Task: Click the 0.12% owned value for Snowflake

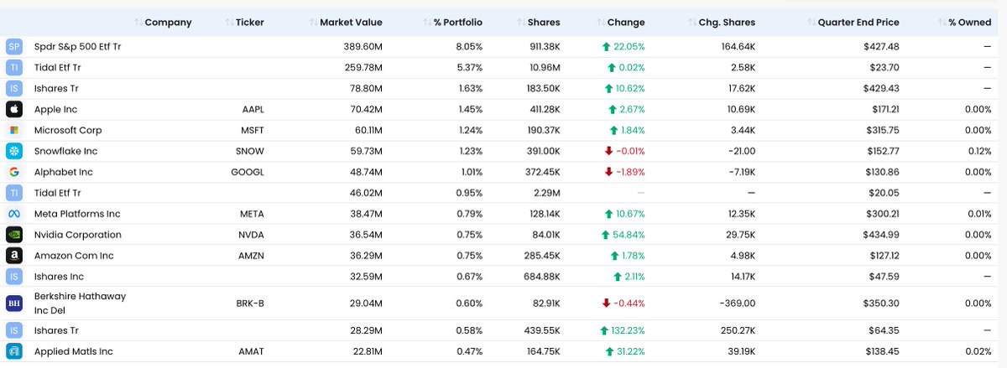Action: [x=978, y=151]
